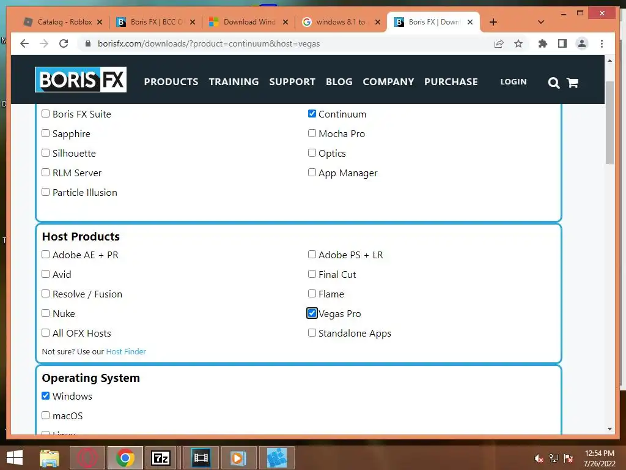Open the BLOG navigation item
626x470 pixels.
click(339, 81)
